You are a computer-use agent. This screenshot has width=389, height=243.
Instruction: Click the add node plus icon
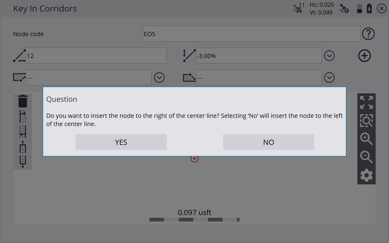click(x=364, y=56)
